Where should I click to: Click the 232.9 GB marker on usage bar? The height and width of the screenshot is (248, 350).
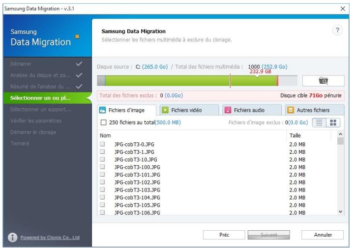coord(260,72)
